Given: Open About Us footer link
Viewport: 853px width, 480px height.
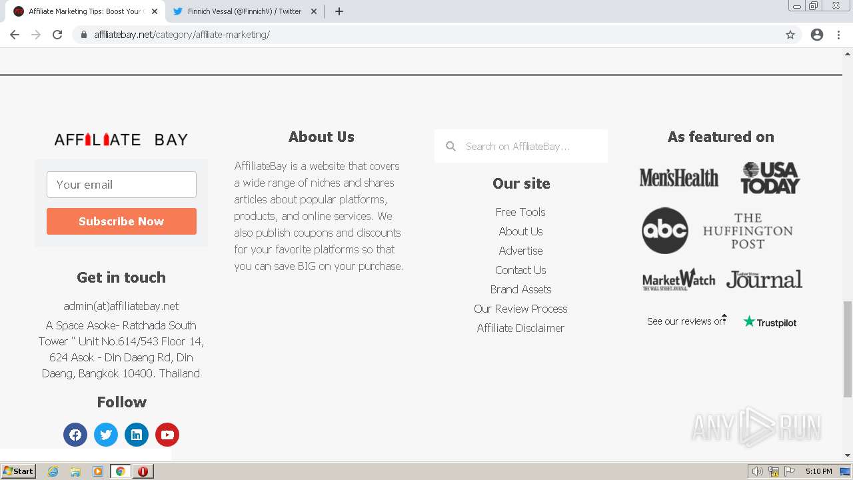Looking at the screenshot, I should [x=520, y=231].
